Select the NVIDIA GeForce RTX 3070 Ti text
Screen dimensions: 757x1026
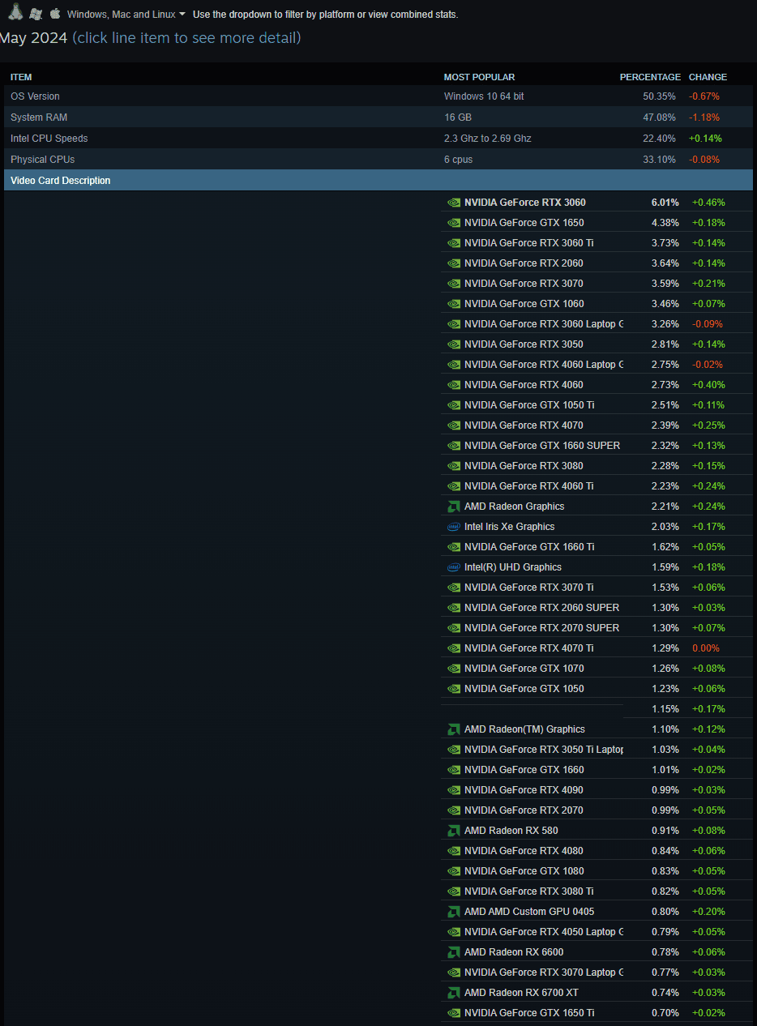point(529,588)
